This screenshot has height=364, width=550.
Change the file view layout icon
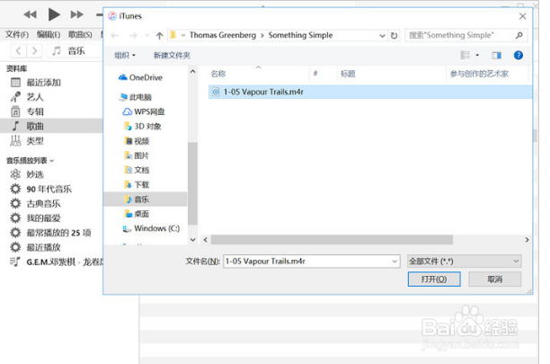tap(466, 55)
